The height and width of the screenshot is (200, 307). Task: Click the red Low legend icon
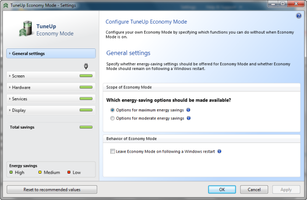pyautogui.click(x=69, y=172)
